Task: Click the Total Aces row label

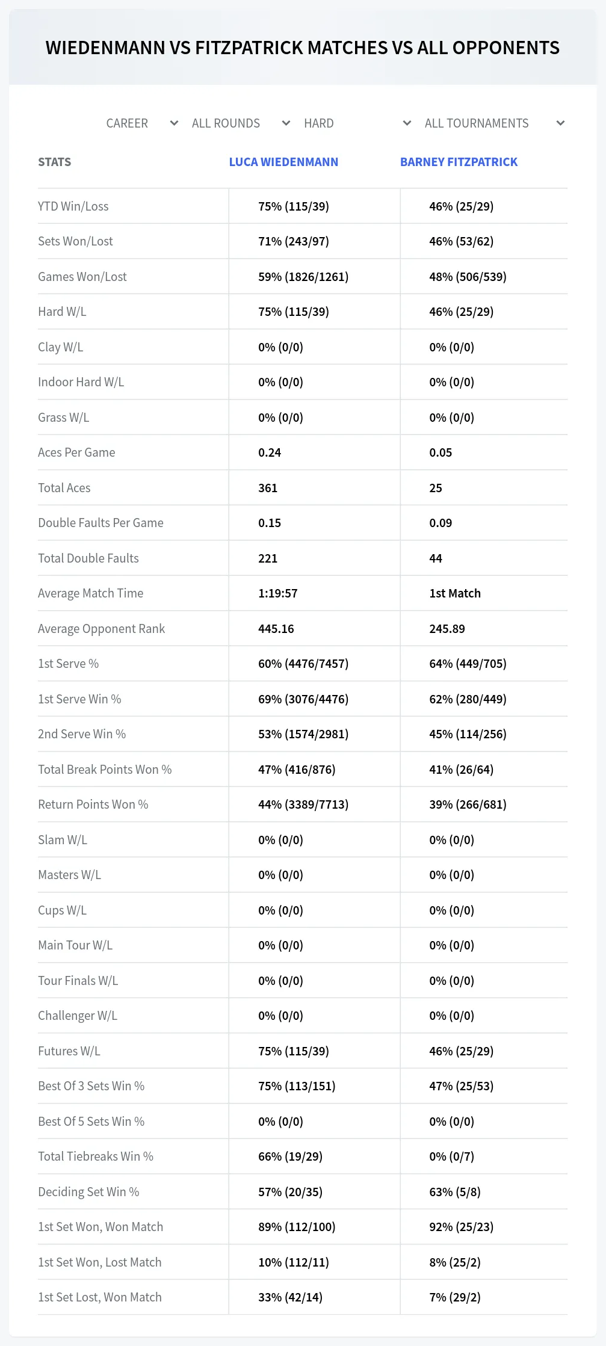Action: [64, 488]
